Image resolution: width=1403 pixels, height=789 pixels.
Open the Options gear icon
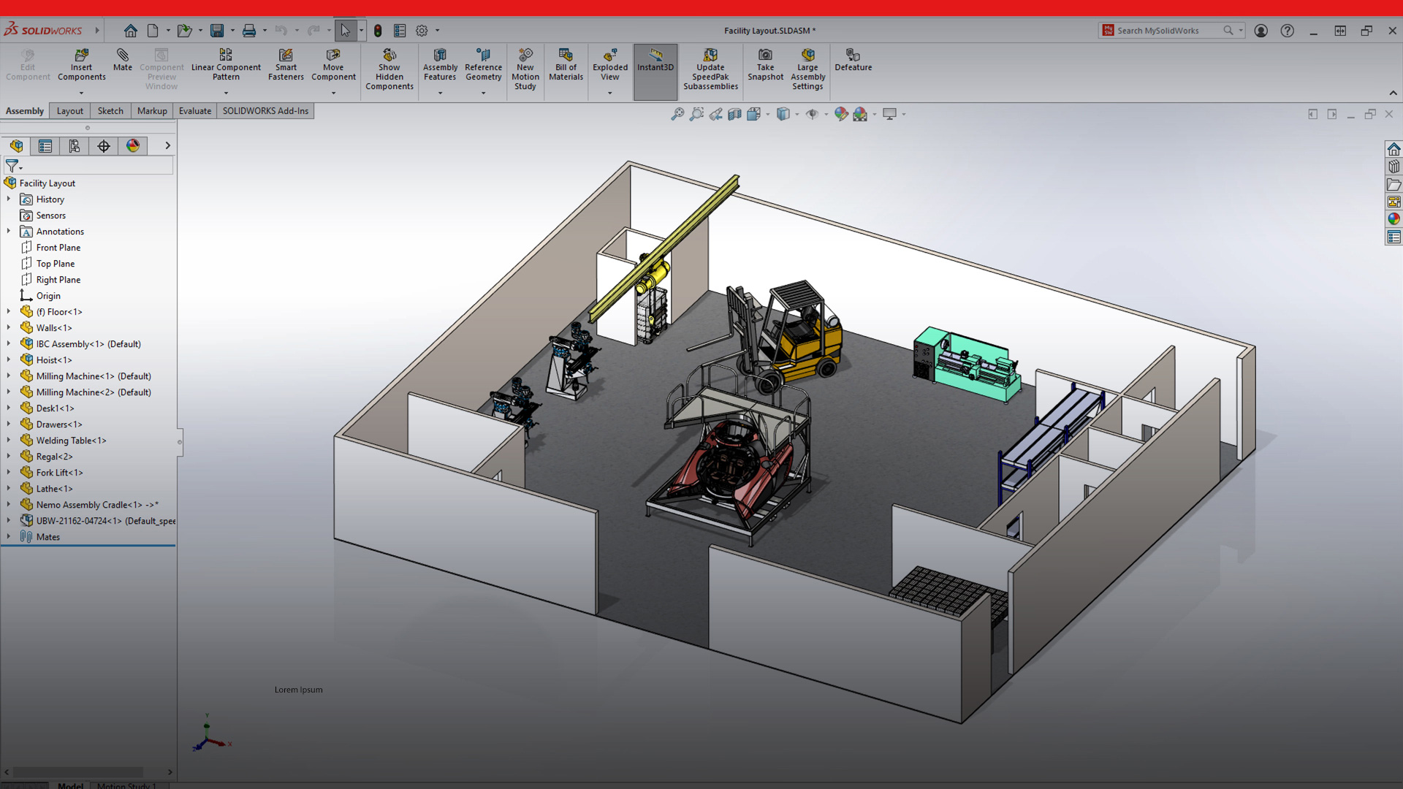(x=422, y=31)
